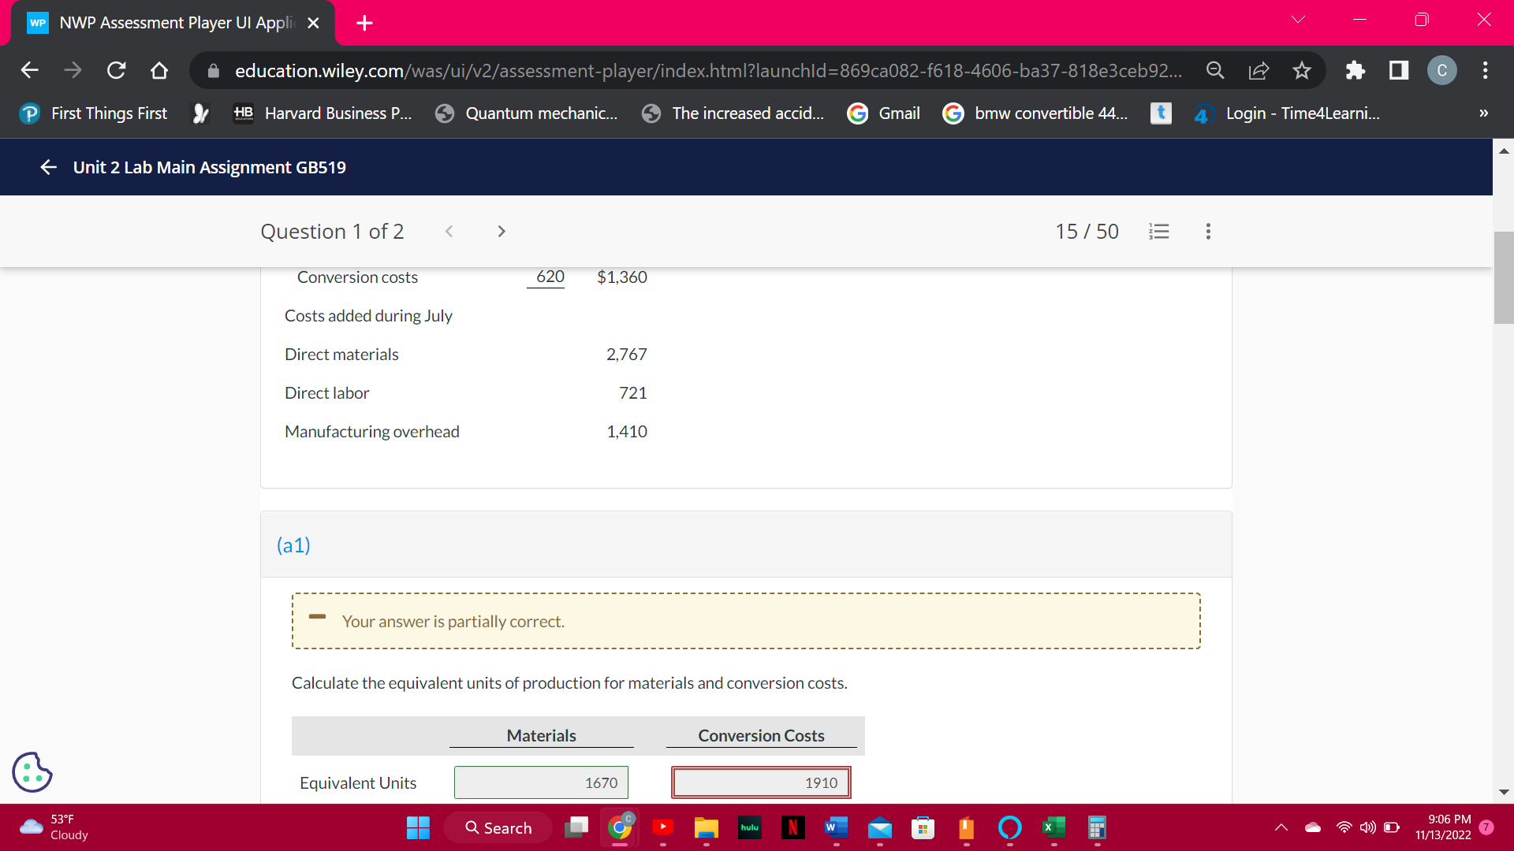Bookmark this page with star icon
The height and width of the screenshot is (851, 1514).
(x=1301, y=71)
